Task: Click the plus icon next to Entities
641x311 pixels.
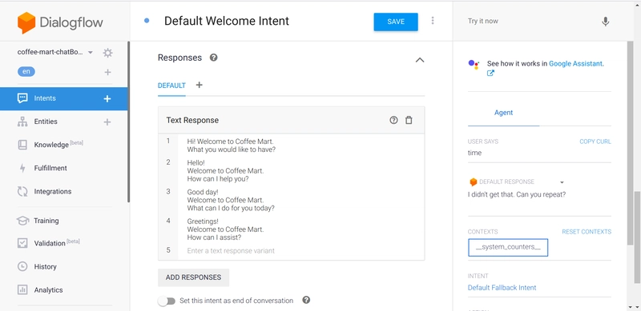Action: tap(107, 122)
